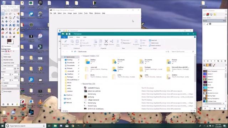Image resolution: width=228 pixels, height=128 pixels.
Task: Select the Rotate tool
Action: tap(18, 21)
